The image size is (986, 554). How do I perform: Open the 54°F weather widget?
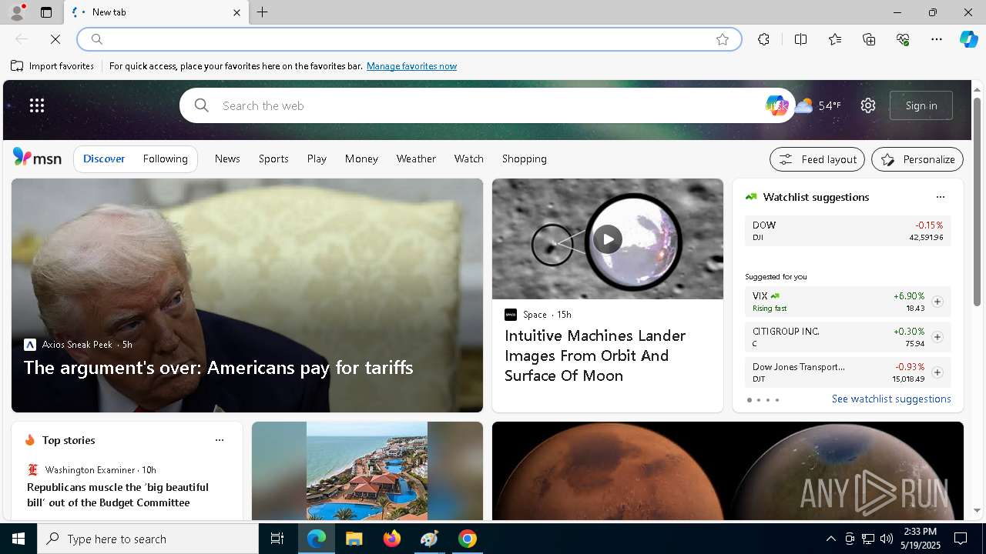tap(818, 105)
